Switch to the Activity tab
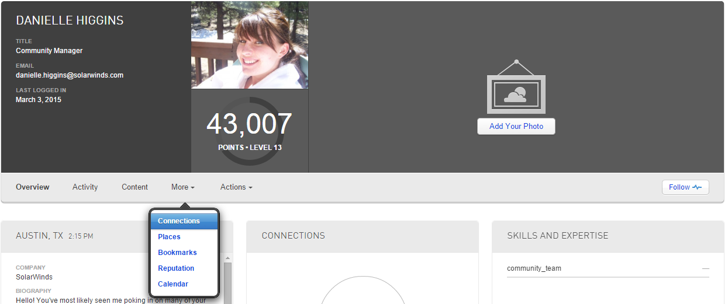Image resolution: width=728 pixels, height=304 pixels. click(85, 187)
